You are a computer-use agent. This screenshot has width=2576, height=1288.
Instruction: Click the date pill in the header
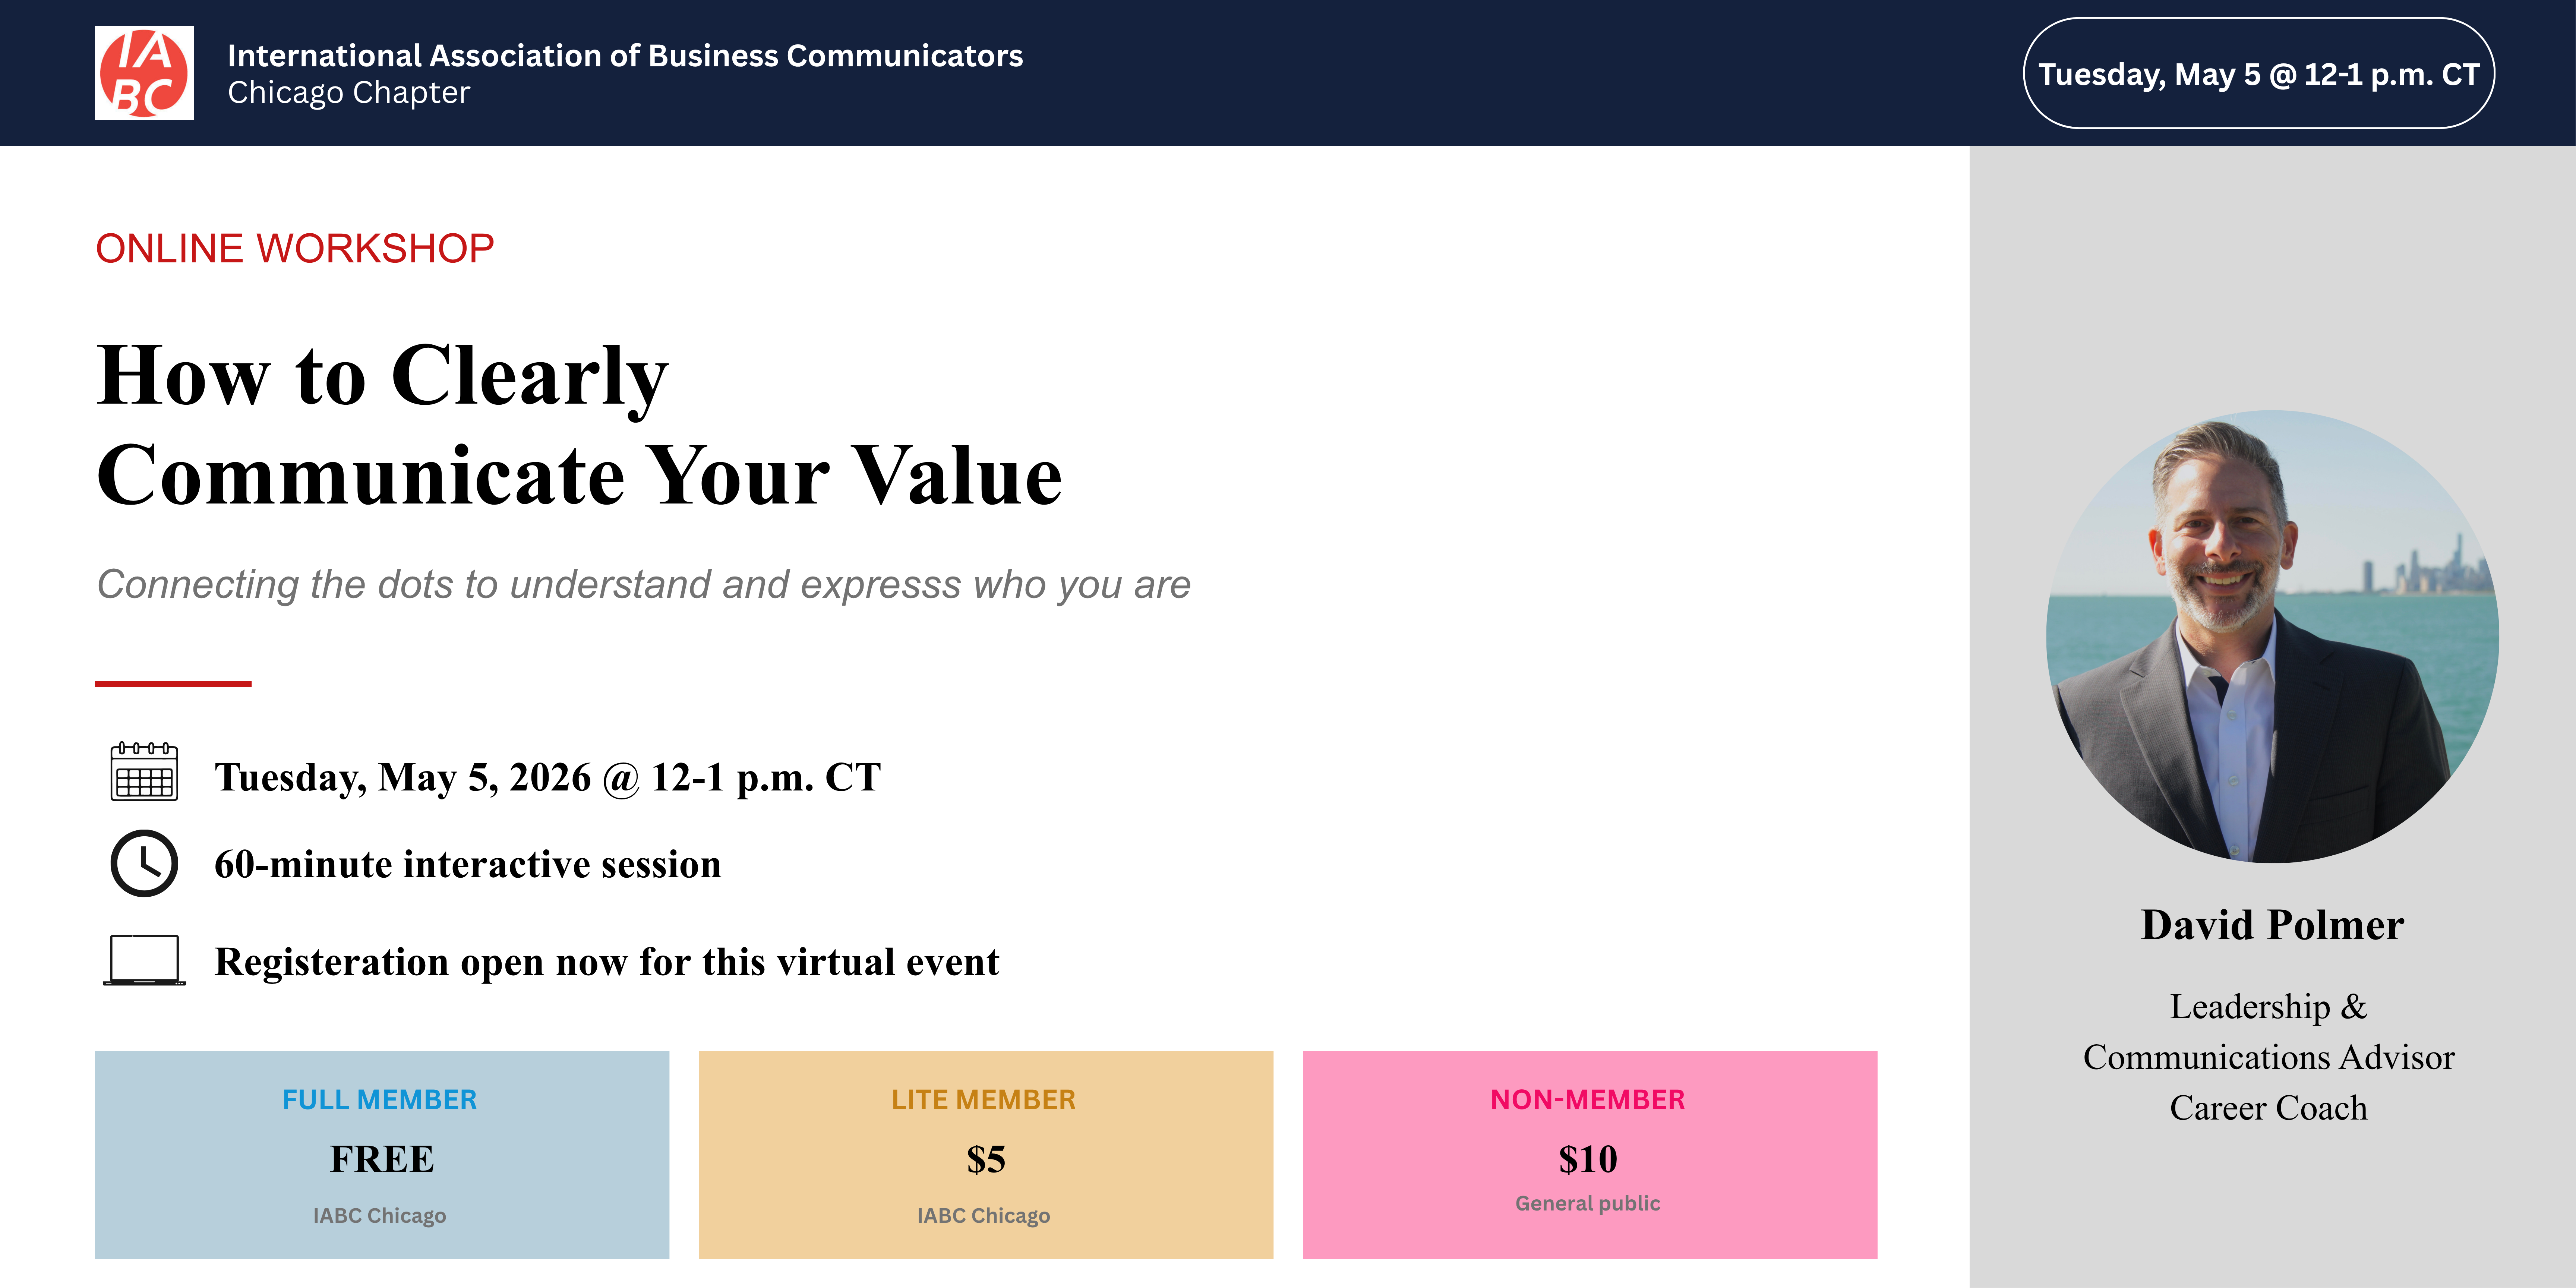(x=2258, y=73)
